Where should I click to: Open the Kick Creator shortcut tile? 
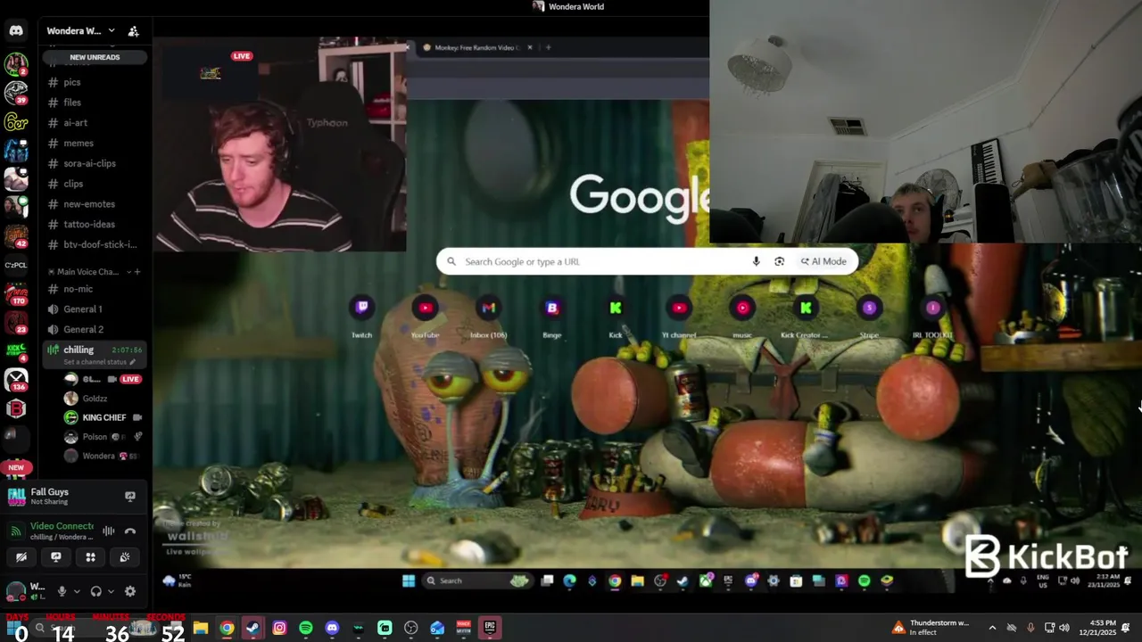[x=806, y=309]
